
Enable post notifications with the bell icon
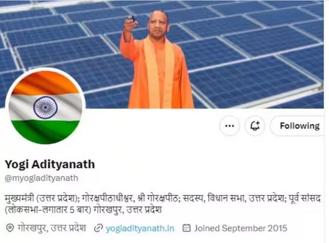pos(255,126)
